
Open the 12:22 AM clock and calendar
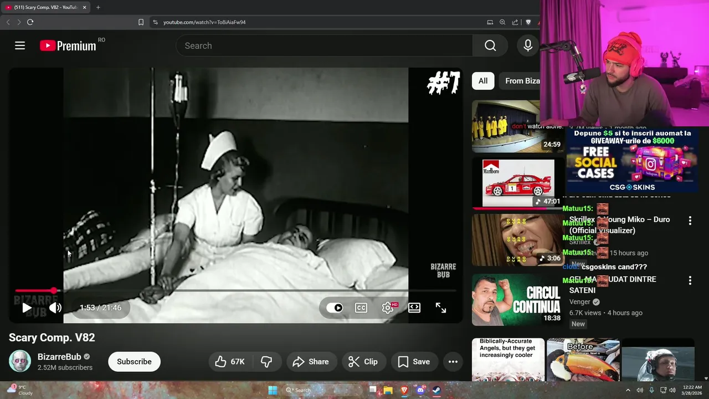click(x=692, y=390)
